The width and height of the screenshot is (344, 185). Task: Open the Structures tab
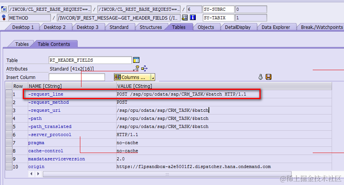point(151,27)
